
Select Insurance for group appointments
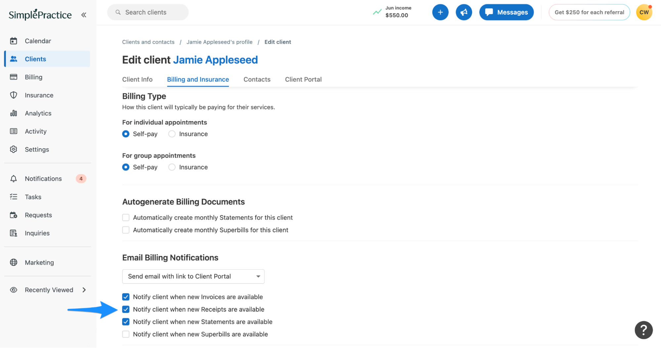coord(172,167)
